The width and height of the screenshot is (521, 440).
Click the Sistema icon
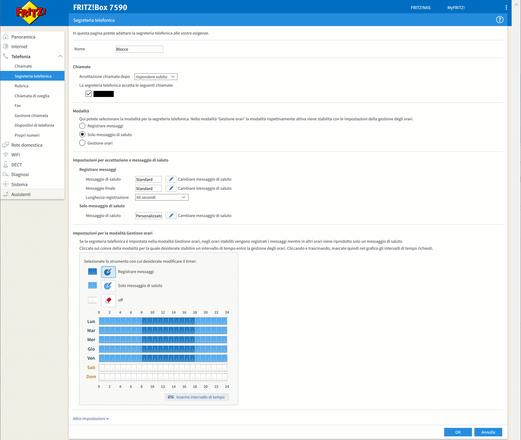point(5,184)
